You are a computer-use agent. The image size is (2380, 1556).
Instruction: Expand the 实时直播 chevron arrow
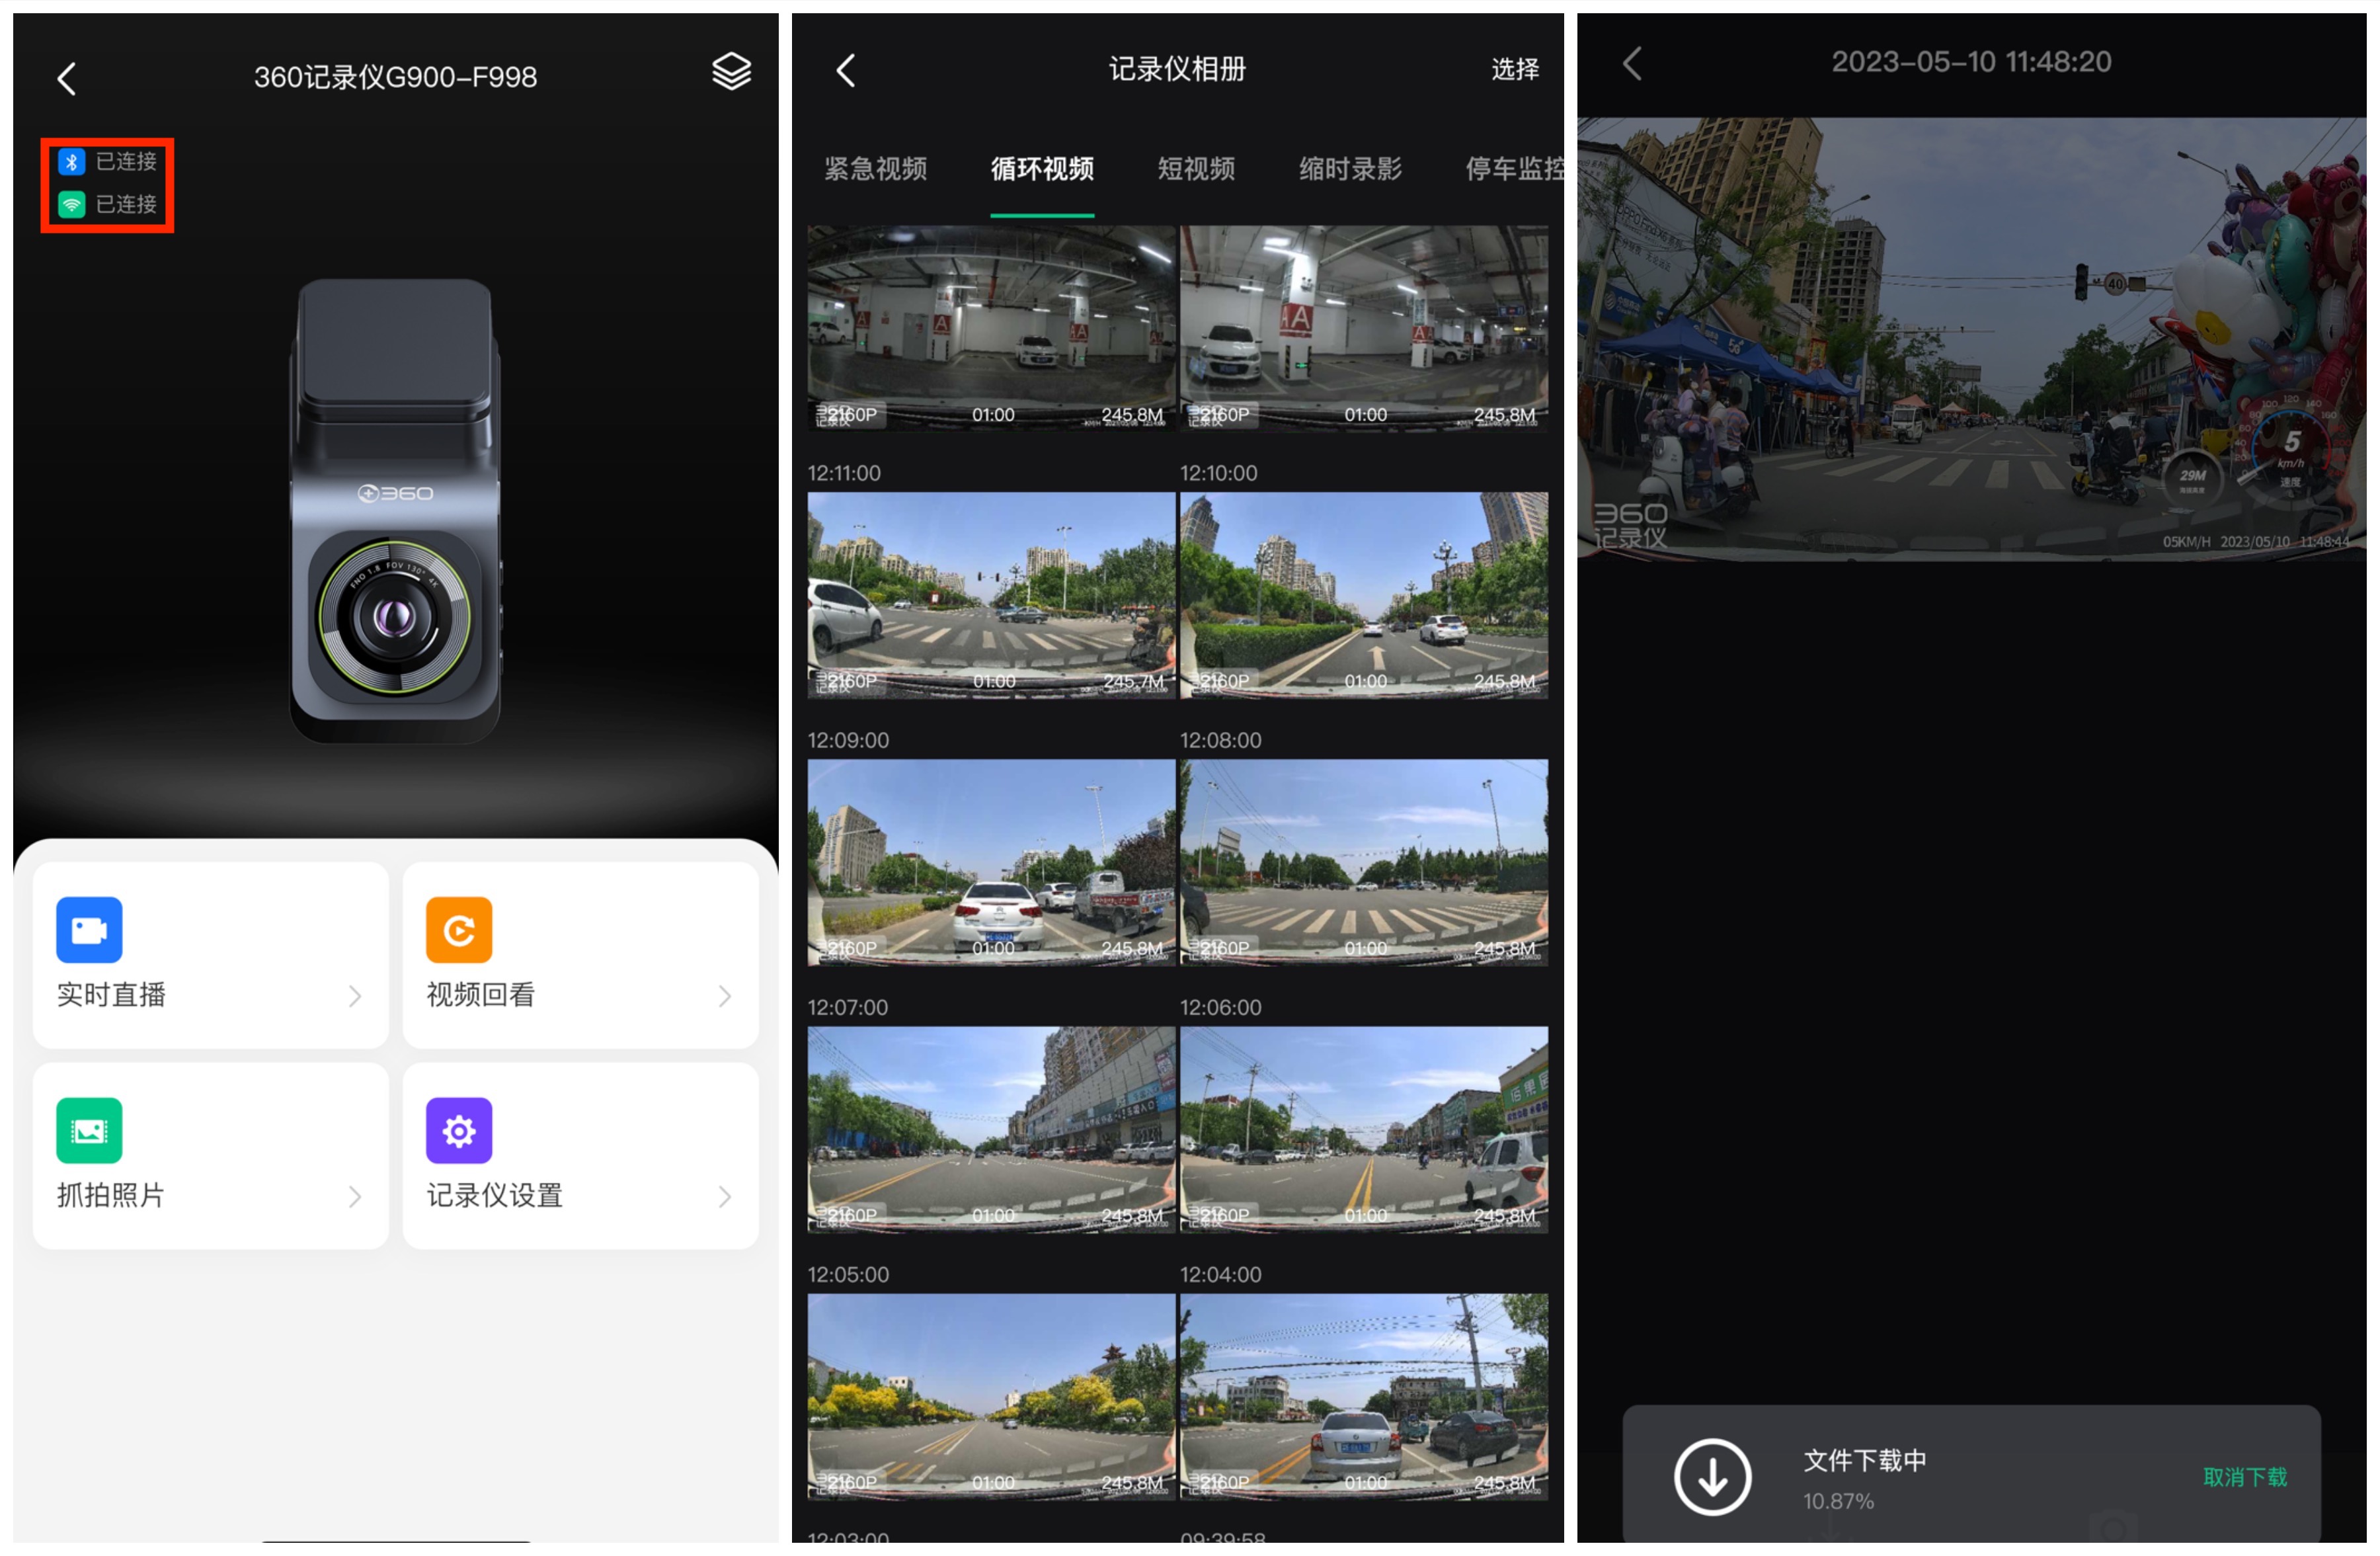pyautogui.click(x=355, y=996)
